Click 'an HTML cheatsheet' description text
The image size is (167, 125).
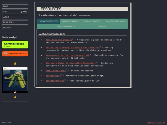(82, 71)
